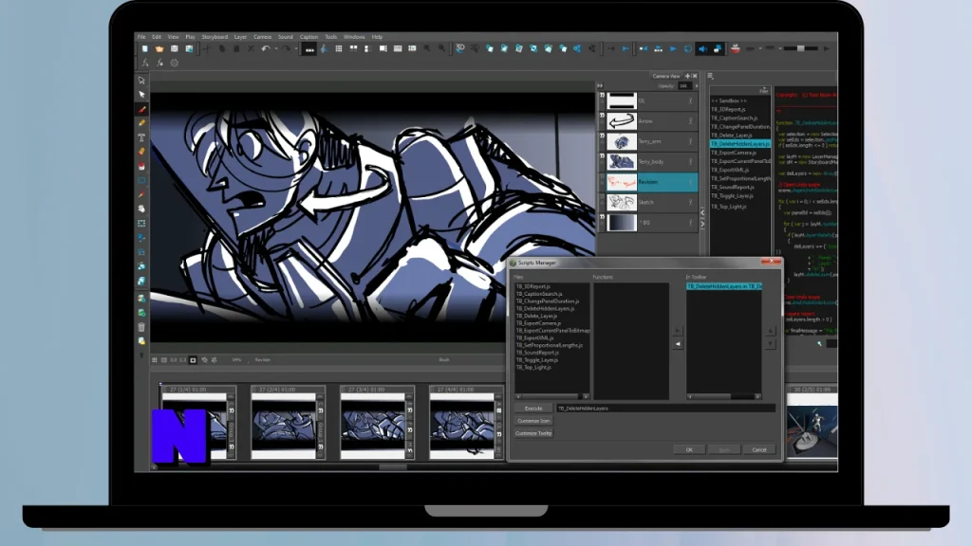Click the Undo arrow icon

click(x=266, y=49)
